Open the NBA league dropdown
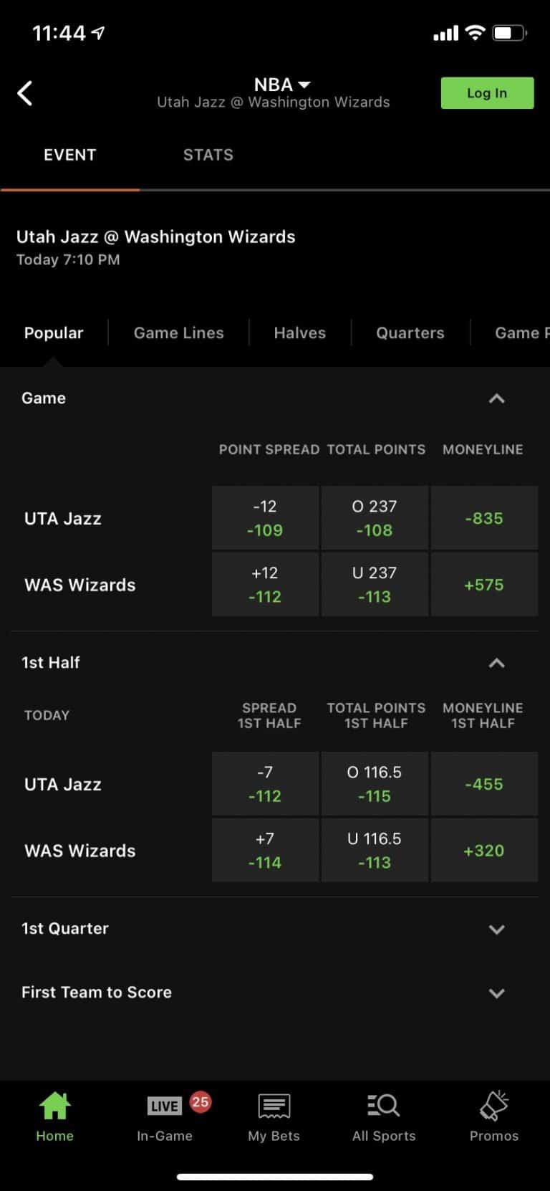 (281, 85)
